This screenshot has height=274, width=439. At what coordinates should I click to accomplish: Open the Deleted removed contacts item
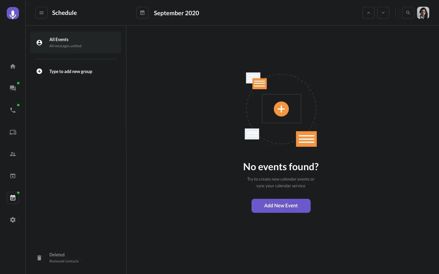point(64,258)
